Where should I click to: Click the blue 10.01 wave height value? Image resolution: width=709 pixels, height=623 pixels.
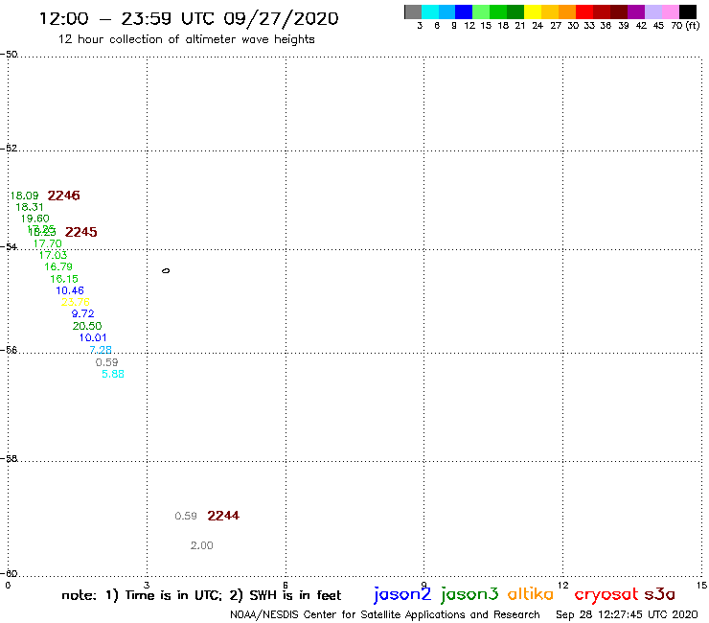93,338
